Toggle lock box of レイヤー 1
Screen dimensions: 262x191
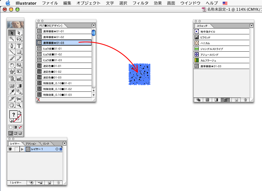[16, 149]
